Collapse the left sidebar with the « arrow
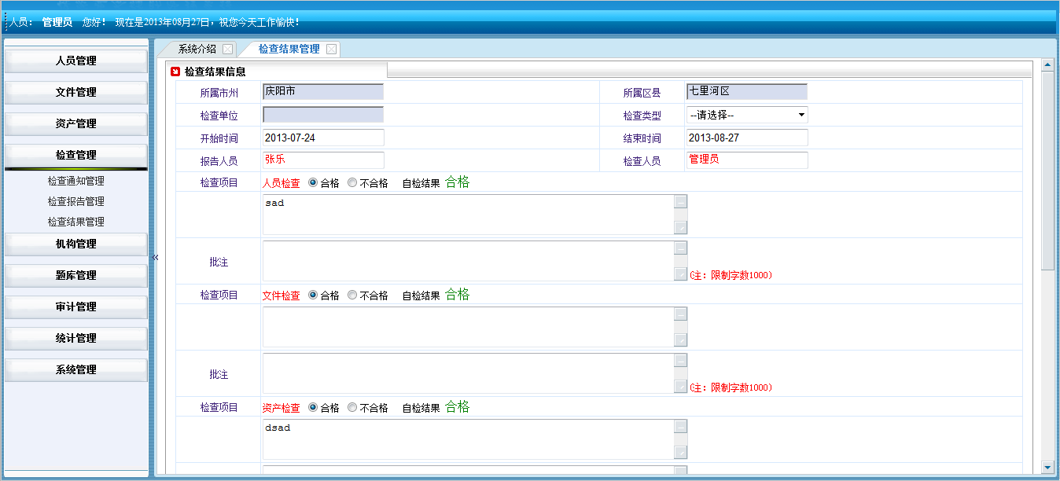 tap(155, 257)
